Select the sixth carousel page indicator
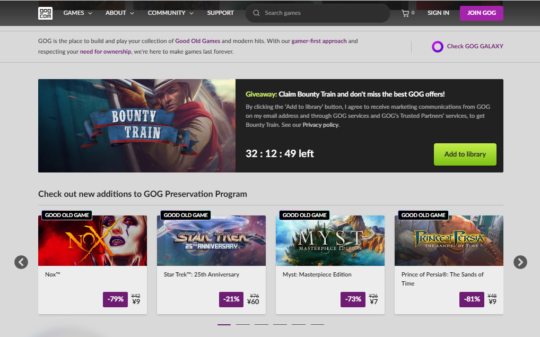This screenshot has height=337, width=540. tap(317, 324)
